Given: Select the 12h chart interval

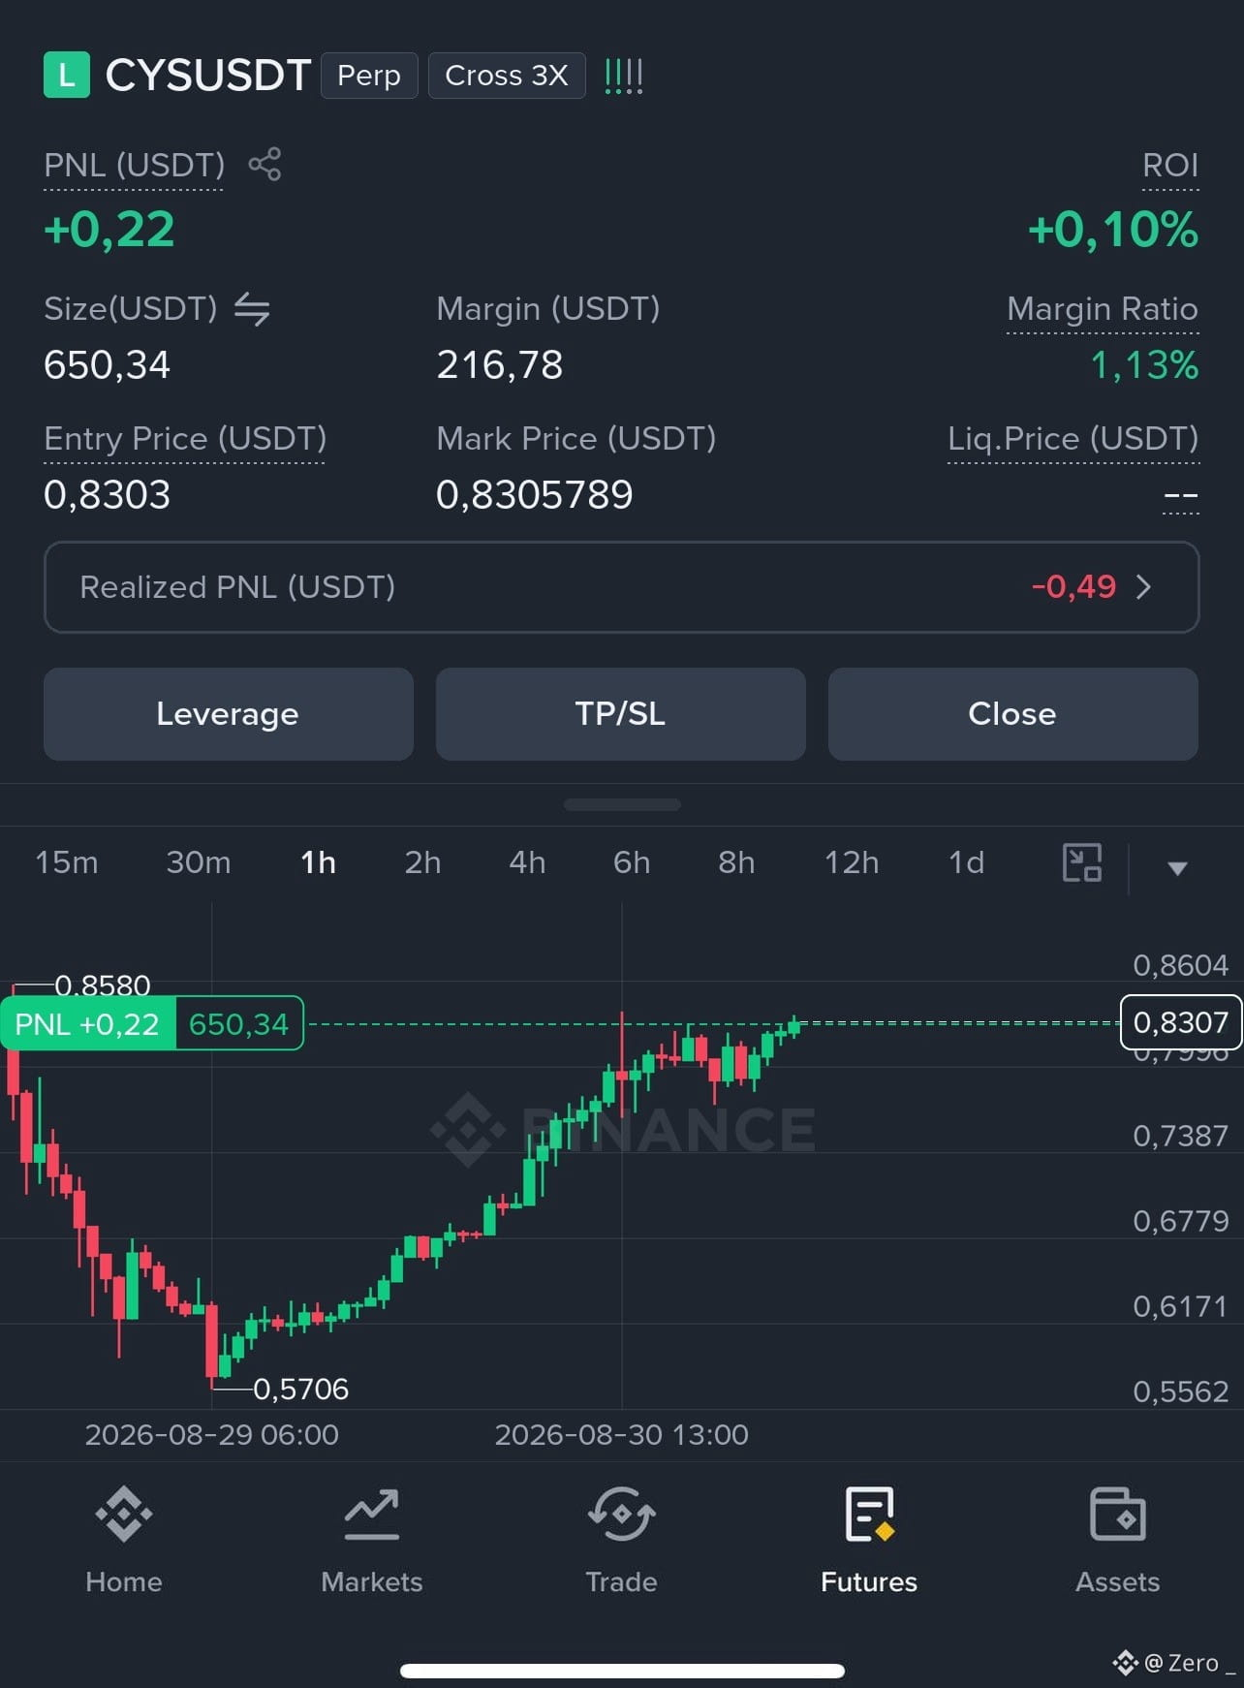Looking at the screenshot, I should [x=852, y=862].
